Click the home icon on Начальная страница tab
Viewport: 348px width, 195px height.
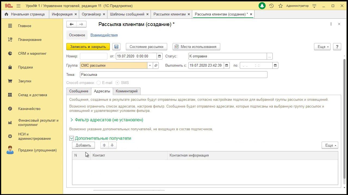tap(7, 14)
